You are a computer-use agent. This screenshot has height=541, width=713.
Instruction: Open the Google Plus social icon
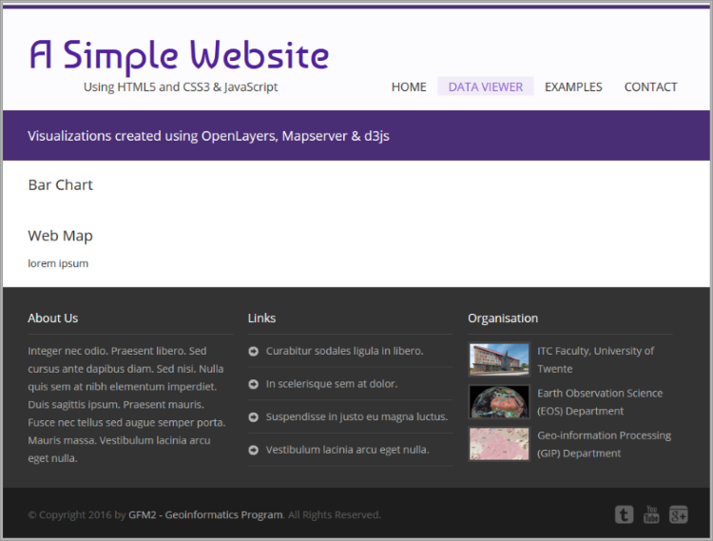pos(678,514)
